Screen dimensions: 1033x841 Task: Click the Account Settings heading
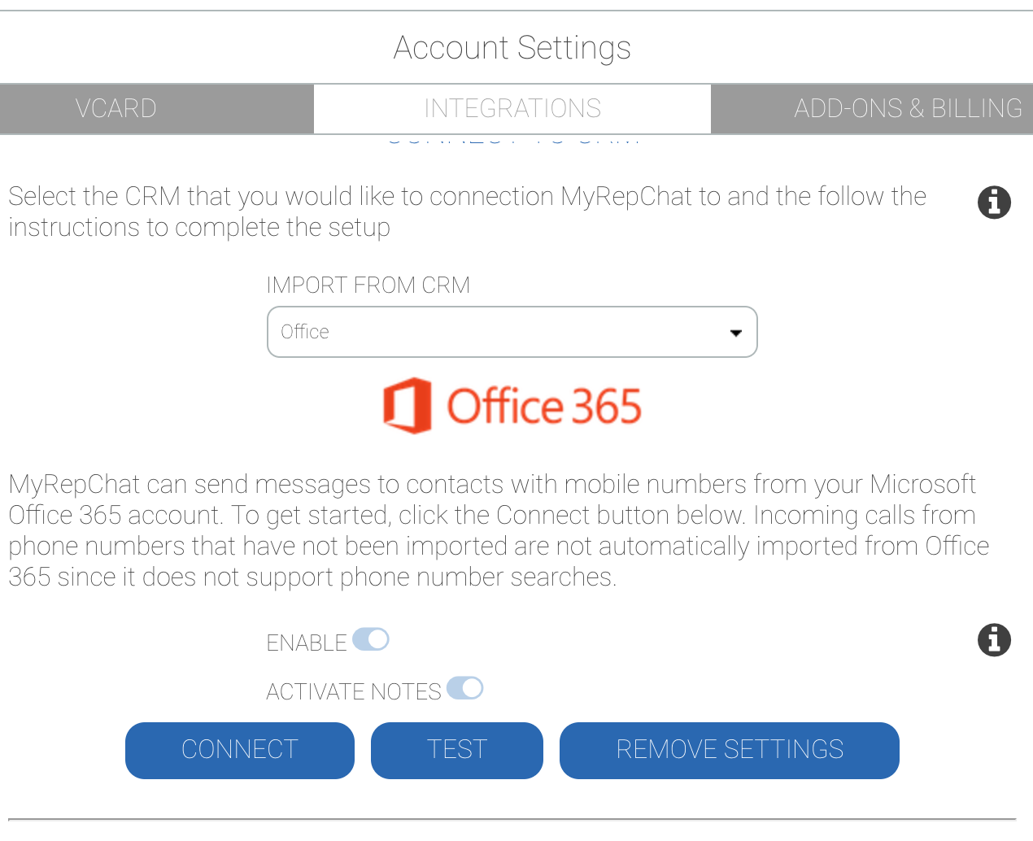coord(512,48)
